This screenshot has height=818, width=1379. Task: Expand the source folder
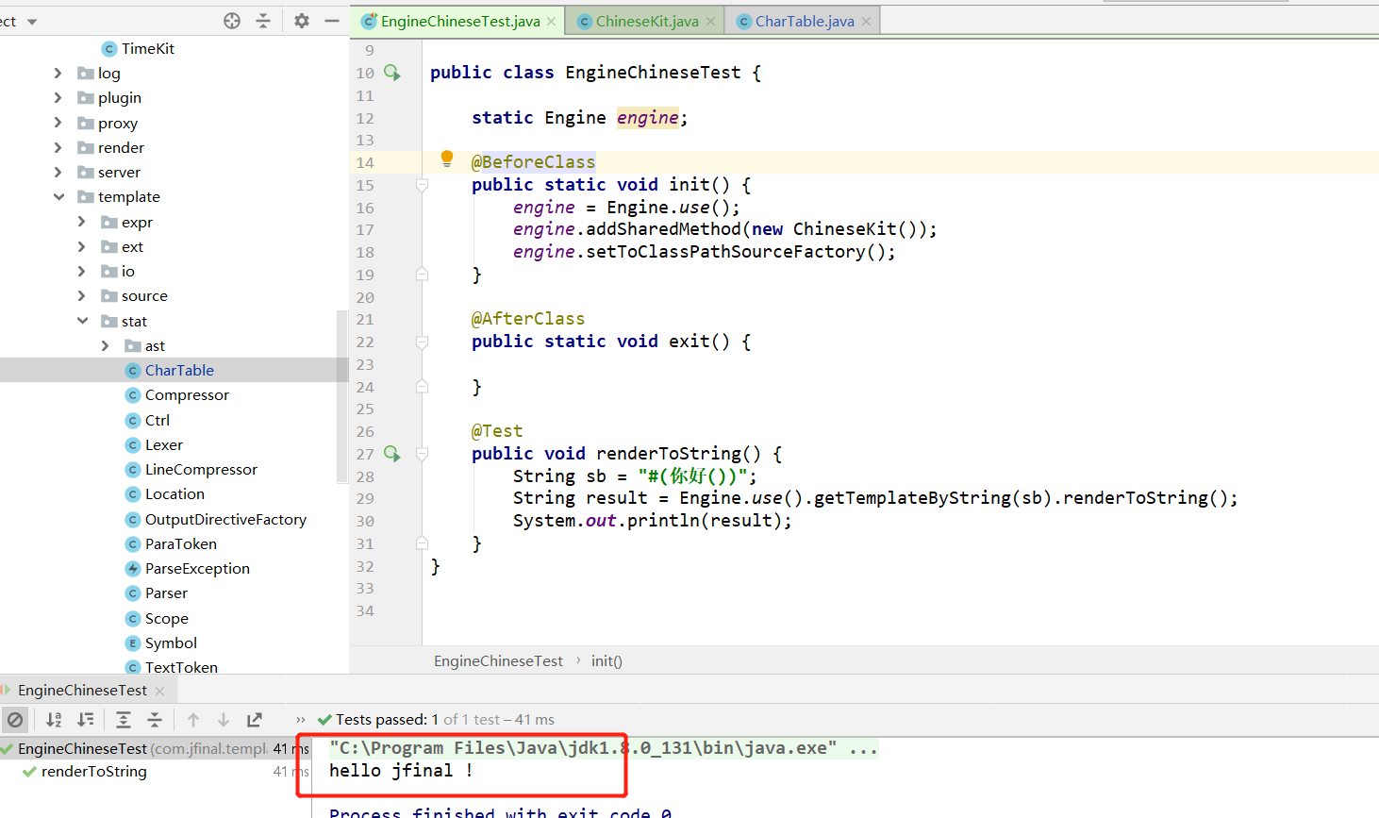pos(82,295)
